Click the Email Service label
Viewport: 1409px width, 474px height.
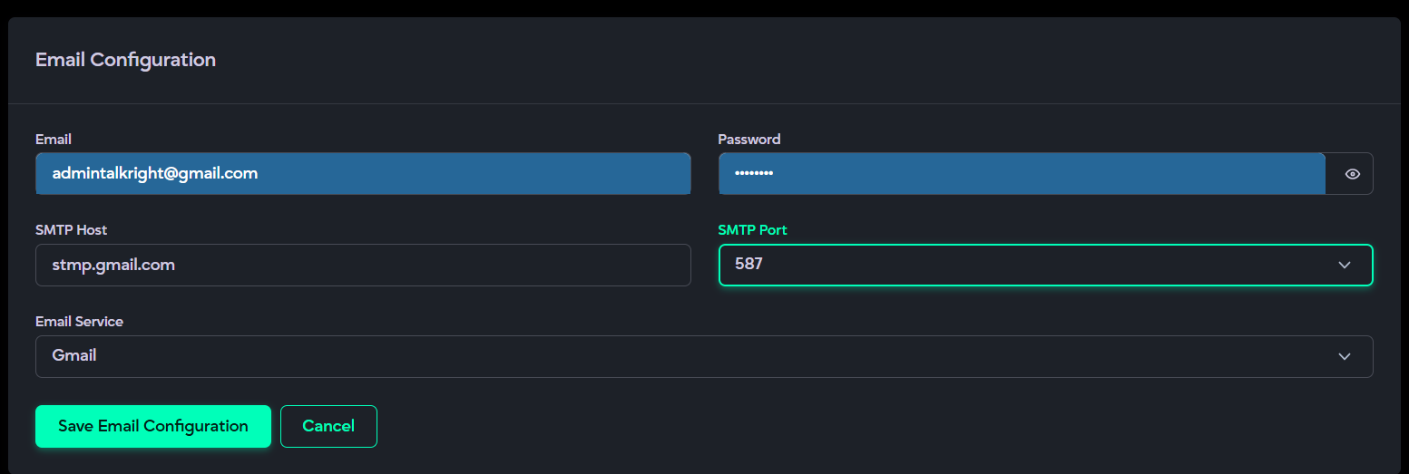[x=79, y=322]
